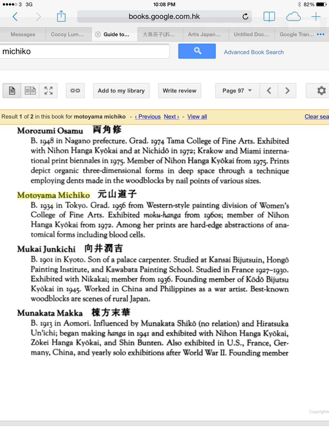This screenshot has width=329, height=438.
Task: Switch to single page view
Action: tap(12, 91)
